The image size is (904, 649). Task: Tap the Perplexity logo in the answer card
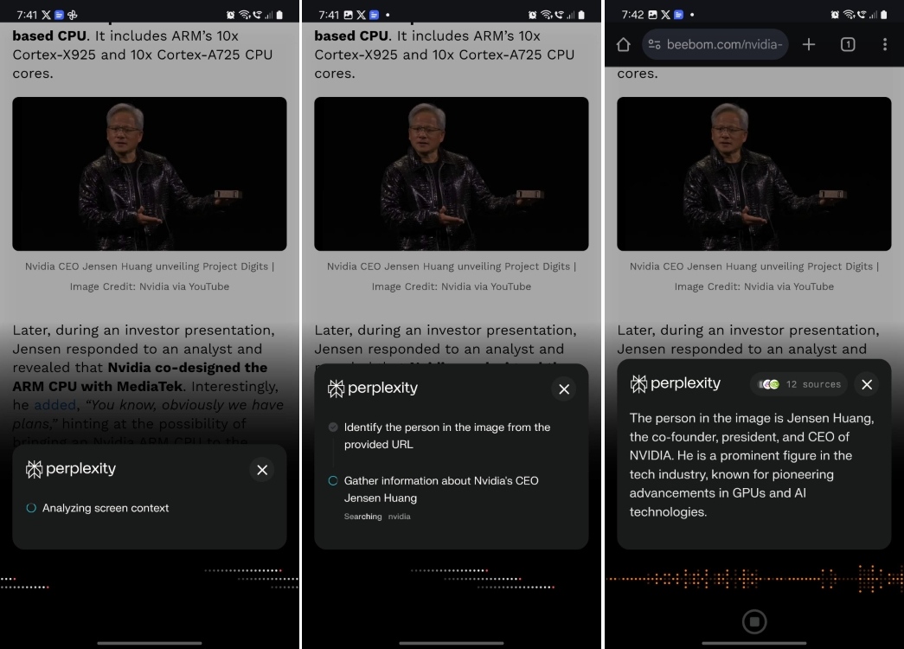[676, 383]
